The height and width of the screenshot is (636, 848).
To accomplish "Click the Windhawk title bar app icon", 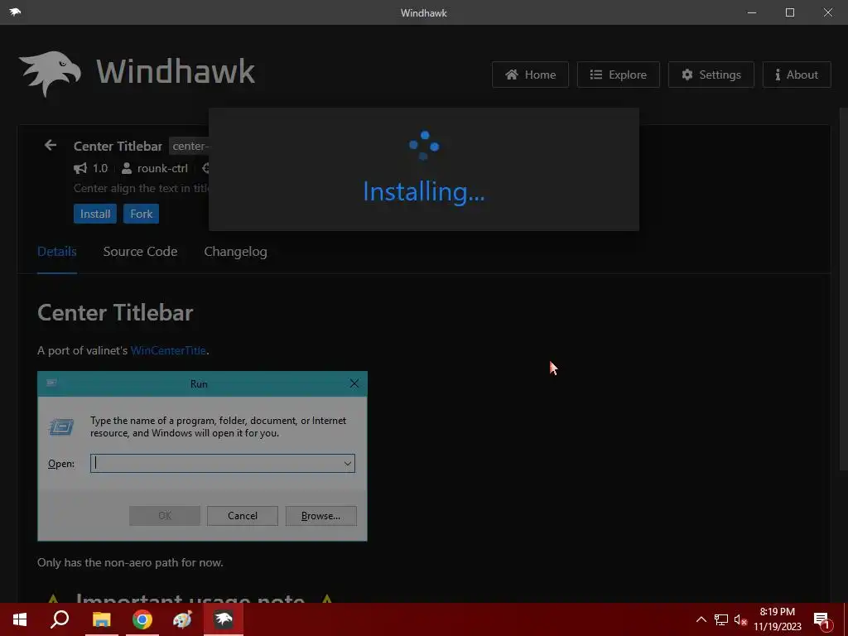I will click(15, 12).
